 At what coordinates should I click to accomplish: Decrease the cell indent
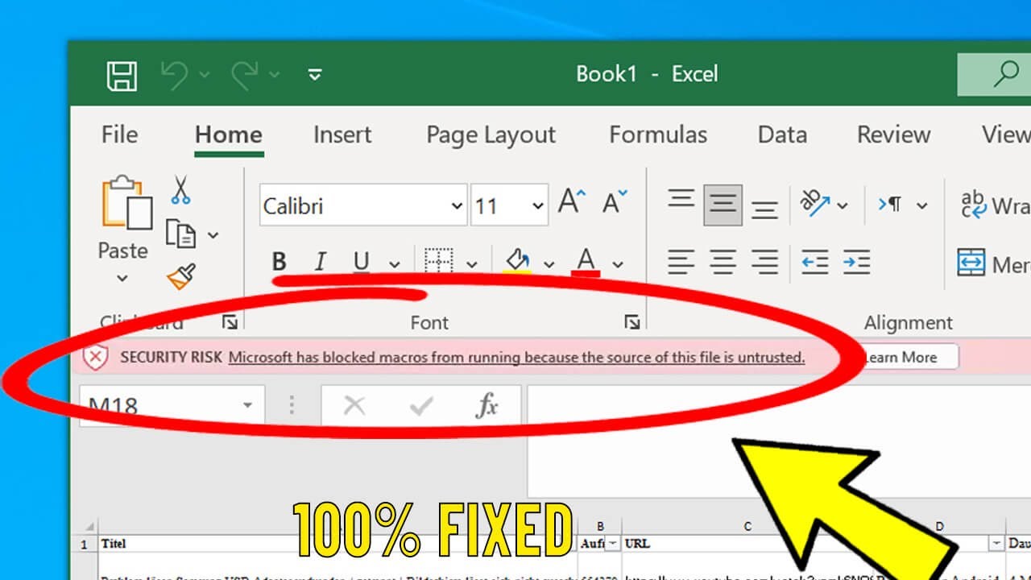click(815, 262)
